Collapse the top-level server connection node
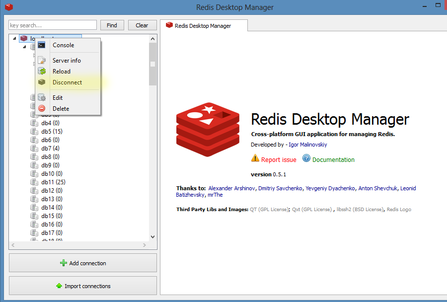This screenshot has width=447, height=302. pyautogui.click(x=14, y=39)
